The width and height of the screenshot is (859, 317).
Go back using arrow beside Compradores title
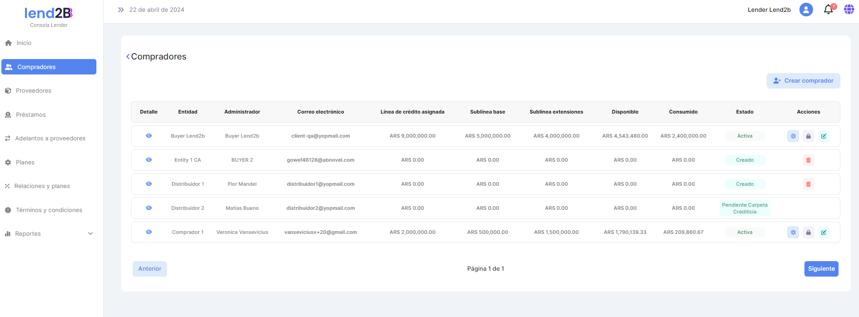tap(128, 57)
